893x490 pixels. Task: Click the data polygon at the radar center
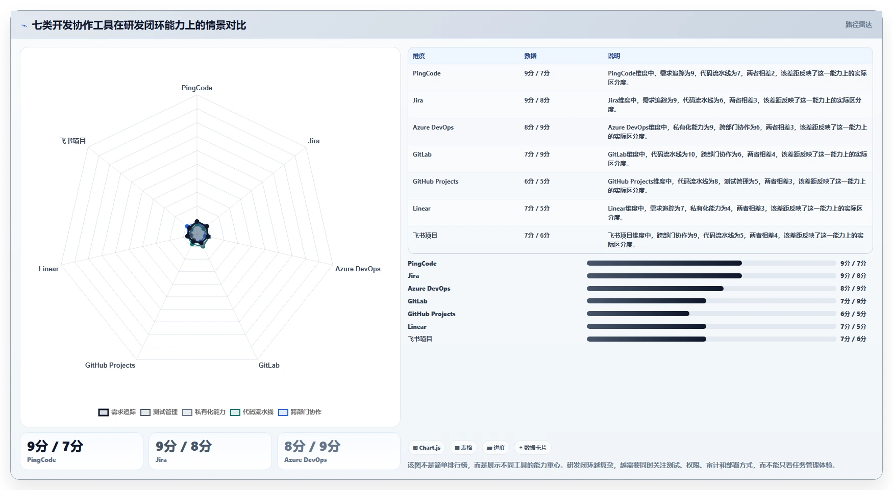point(197,234)
